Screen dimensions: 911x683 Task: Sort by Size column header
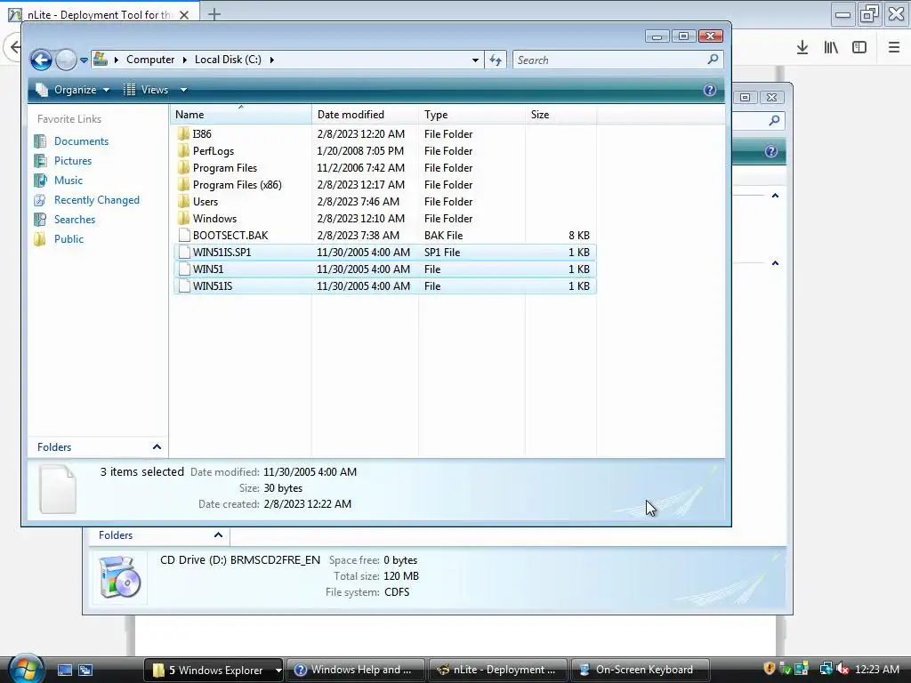(560, 115)
